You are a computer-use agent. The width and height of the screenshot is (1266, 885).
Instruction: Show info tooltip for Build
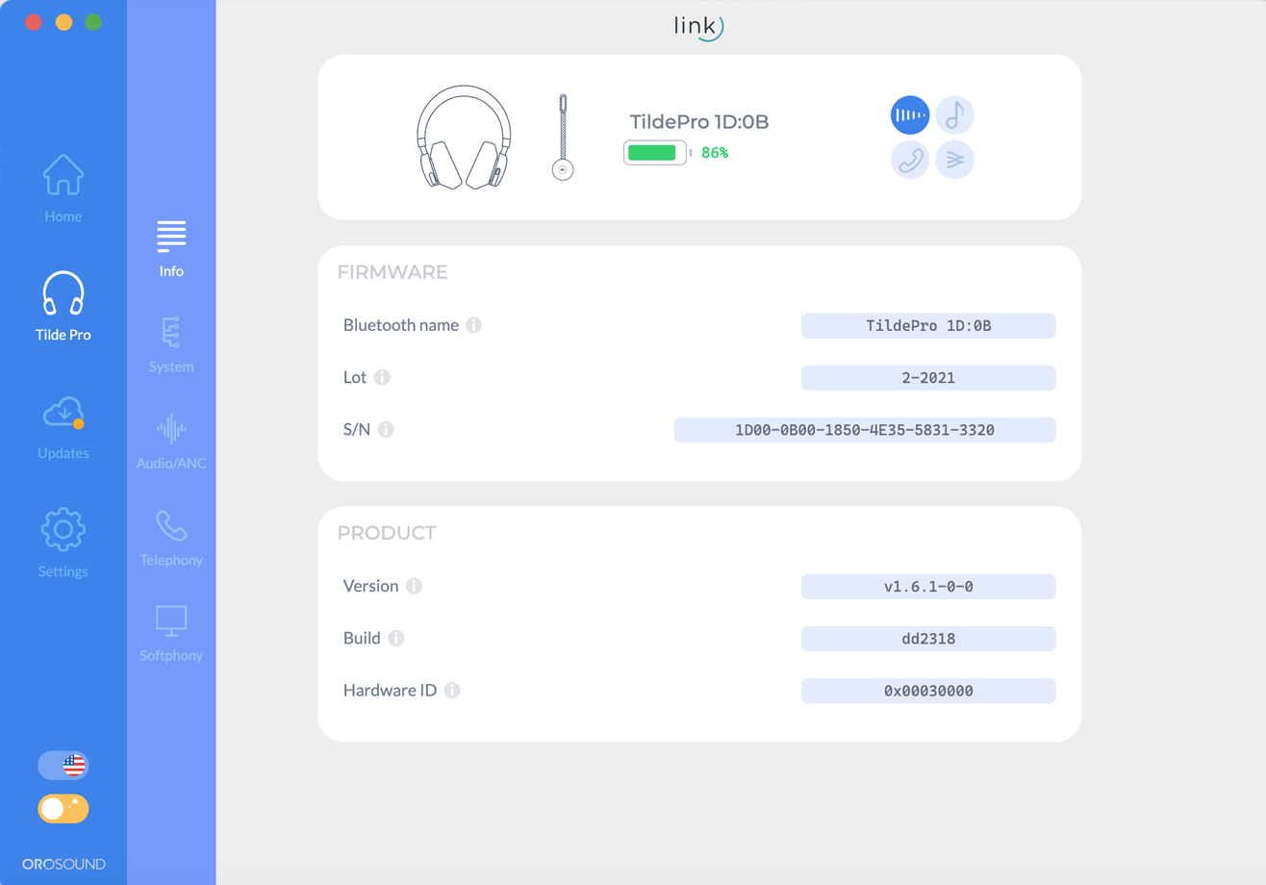tap(395, 638)
